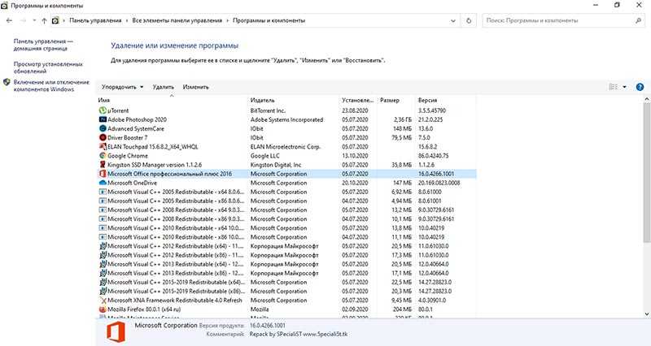Click the view layout icon
Viewport: 651px width, 346px height.
614,87
